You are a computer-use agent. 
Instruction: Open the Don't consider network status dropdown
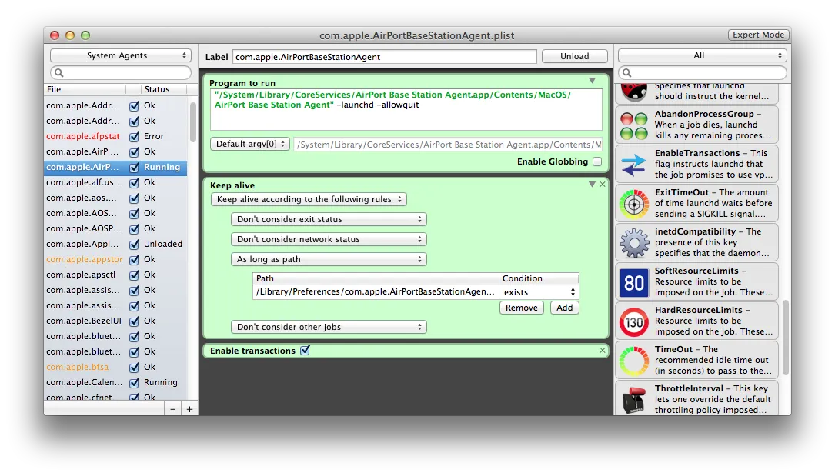[x=329, y=239]
